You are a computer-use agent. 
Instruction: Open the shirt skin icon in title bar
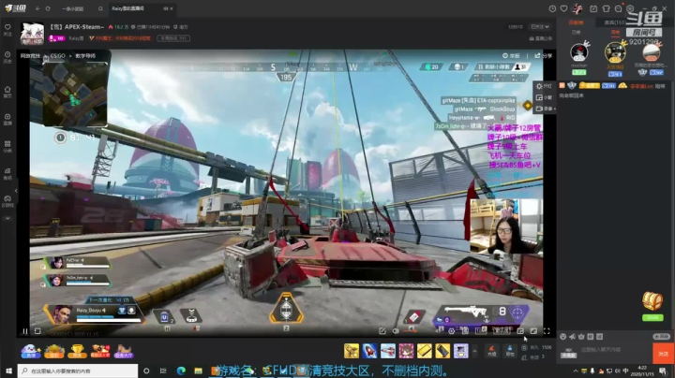point(606,8)
